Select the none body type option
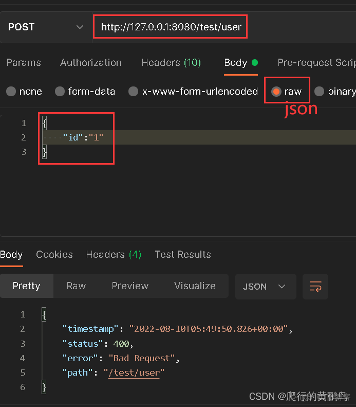The width and height of the screenshot is (356, 407). pyautogui.click(x=11, y=92)
